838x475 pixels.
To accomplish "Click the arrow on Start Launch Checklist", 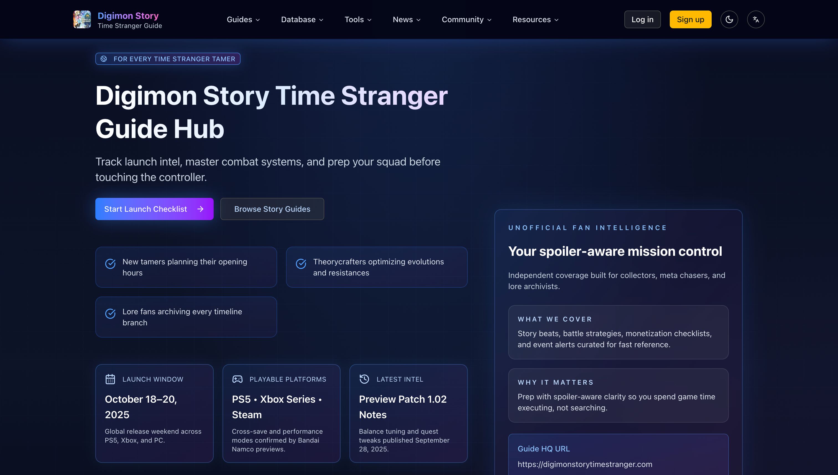I will [200, 209].
